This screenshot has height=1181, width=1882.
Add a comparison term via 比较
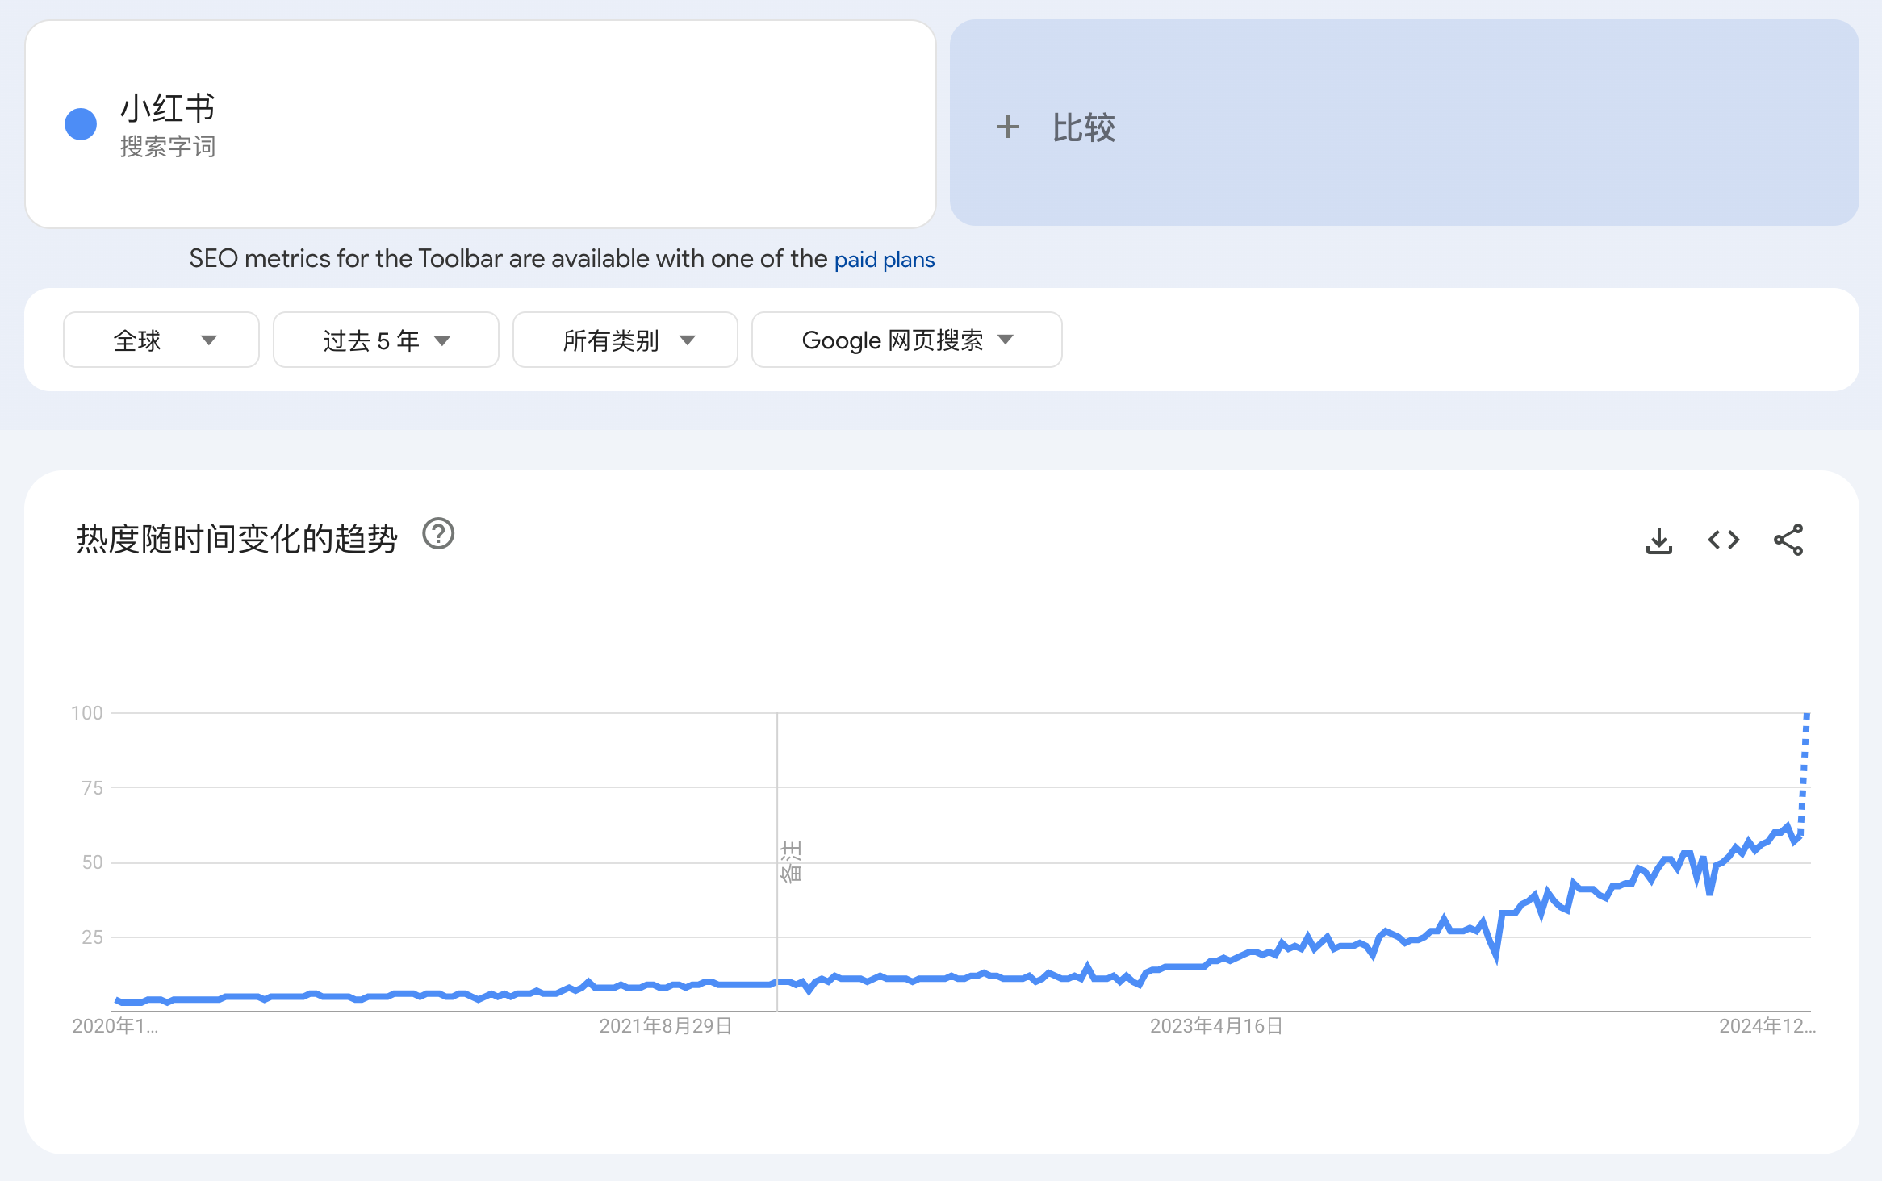tap(1404, 123)
